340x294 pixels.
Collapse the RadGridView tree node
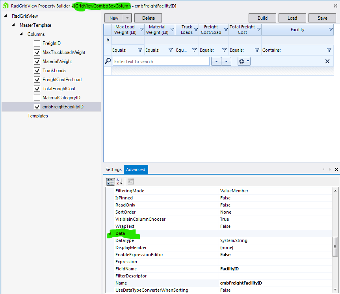pyautogui.click(x=6, y=16)
